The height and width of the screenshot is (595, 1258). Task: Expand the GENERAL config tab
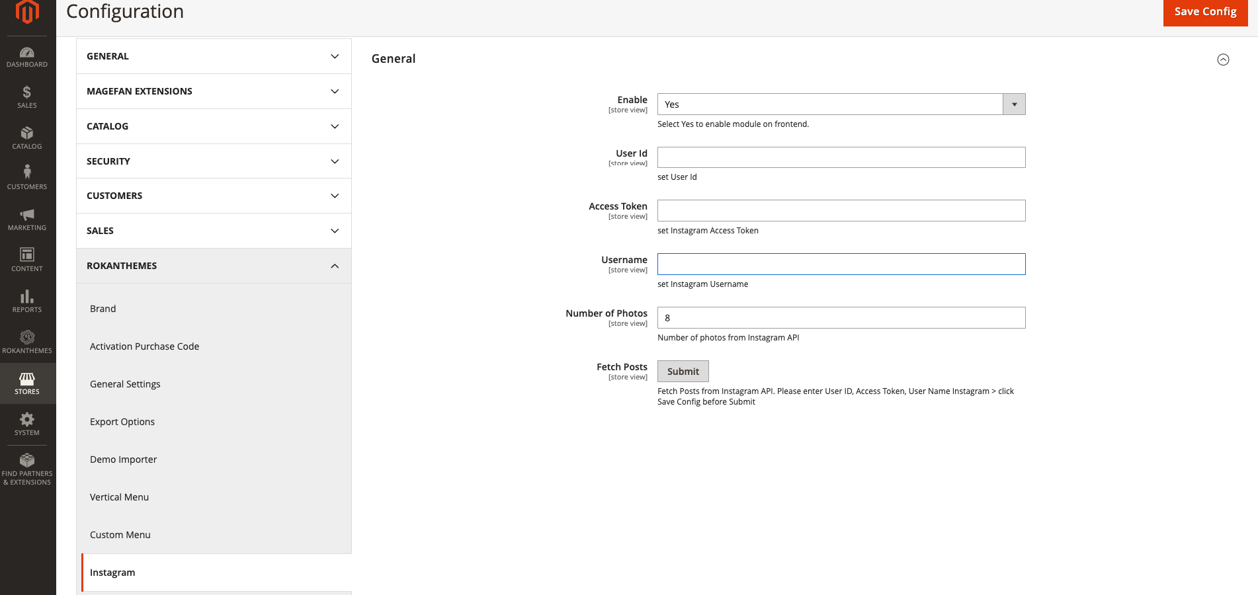(214, 56)
